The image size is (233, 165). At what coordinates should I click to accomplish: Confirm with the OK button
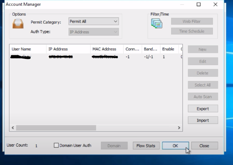pos(175,146)
